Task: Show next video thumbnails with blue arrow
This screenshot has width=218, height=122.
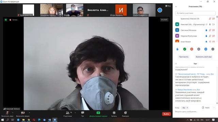Action: [x=160, y=10]
